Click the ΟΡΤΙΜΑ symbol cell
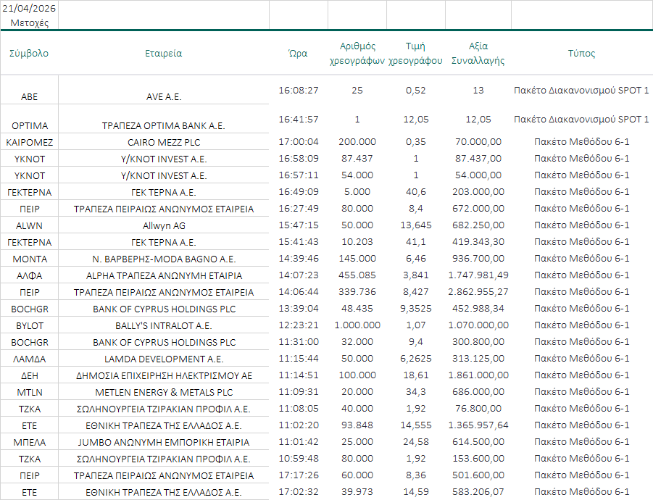 (29, 125)
